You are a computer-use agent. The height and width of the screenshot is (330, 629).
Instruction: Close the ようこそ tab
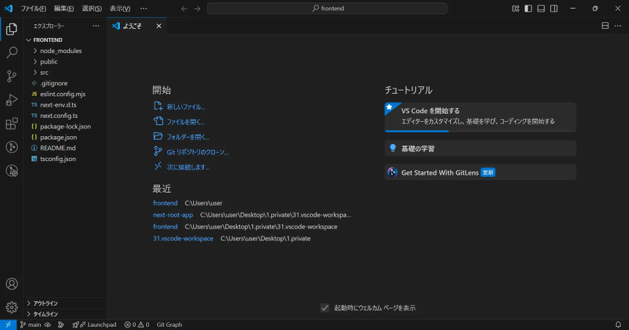pos(159,26)
